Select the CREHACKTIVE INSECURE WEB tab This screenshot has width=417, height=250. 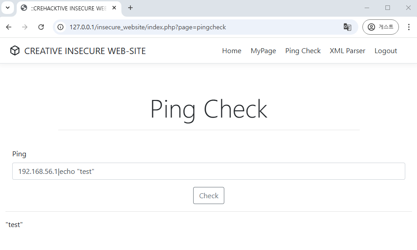(x=69, y=8)
